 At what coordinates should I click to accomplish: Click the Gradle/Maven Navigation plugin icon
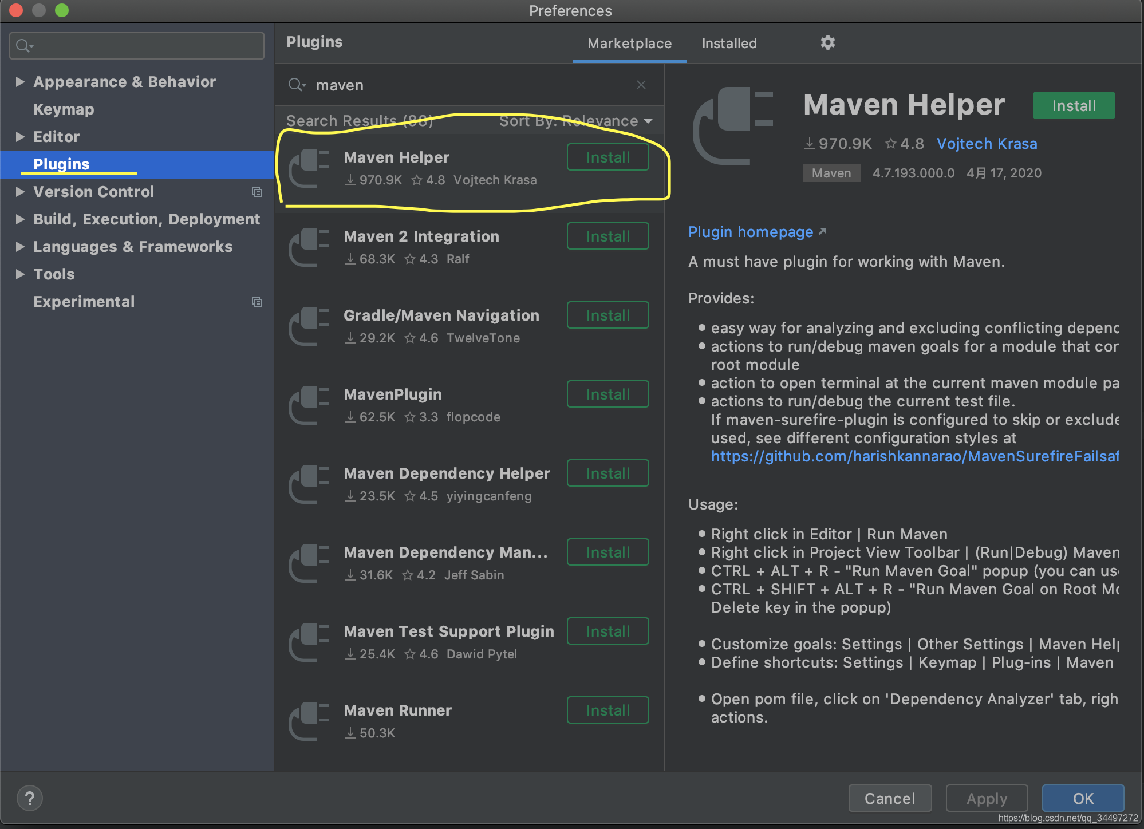[309, 326]
